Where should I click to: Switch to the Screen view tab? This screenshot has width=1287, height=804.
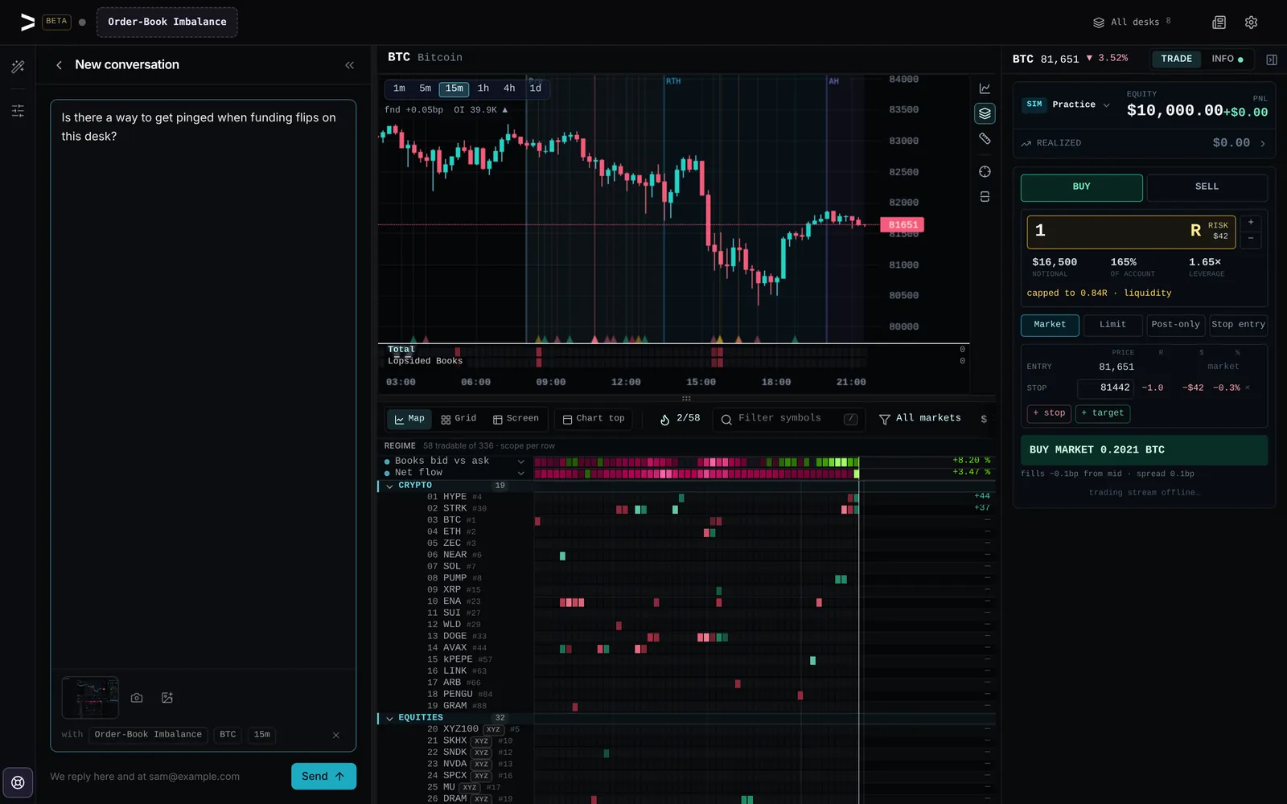[x=516, y=419]
